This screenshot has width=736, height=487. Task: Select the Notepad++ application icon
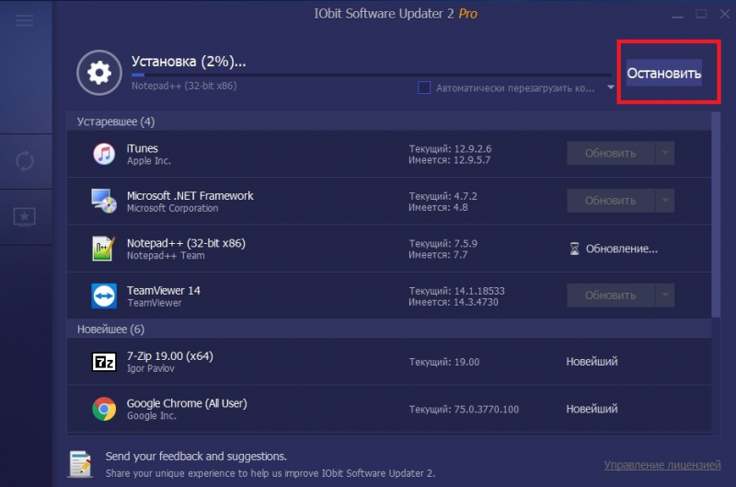104,249
